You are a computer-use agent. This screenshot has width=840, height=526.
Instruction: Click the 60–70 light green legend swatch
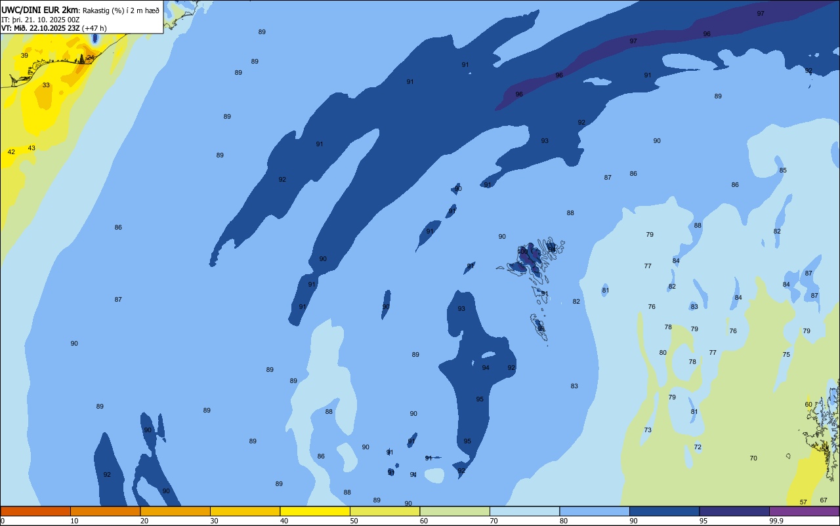455,511
